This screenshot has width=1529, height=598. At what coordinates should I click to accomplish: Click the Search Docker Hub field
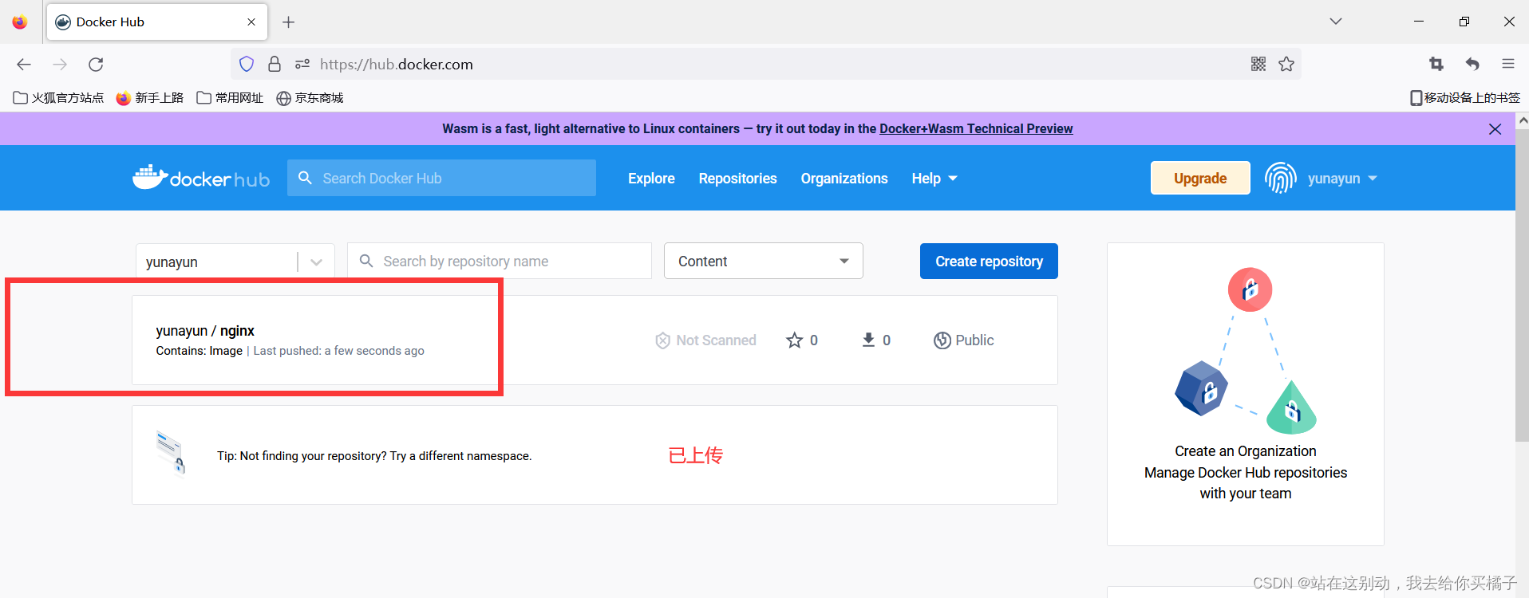tap(441, 178)
